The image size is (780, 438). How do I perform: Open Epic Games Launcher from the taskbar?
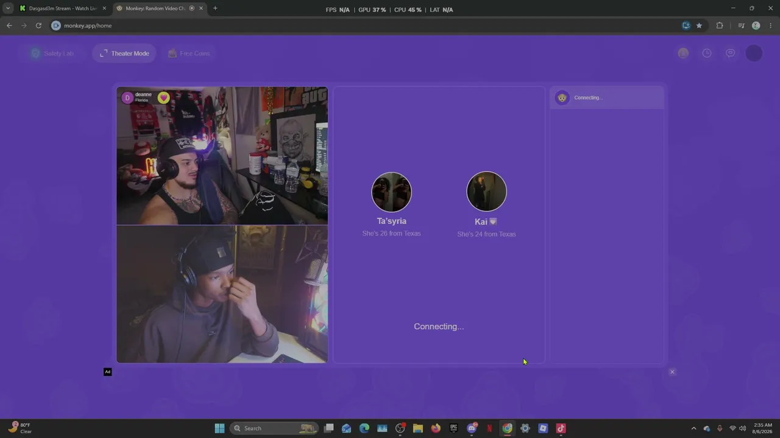453,428
